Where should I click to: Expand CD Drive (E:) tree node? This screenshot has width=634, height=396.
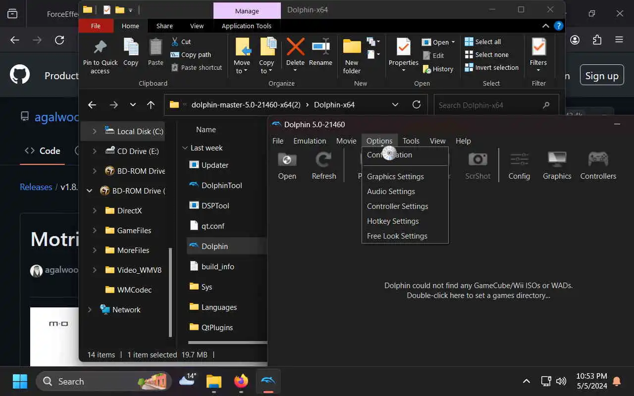coord(95,151)
